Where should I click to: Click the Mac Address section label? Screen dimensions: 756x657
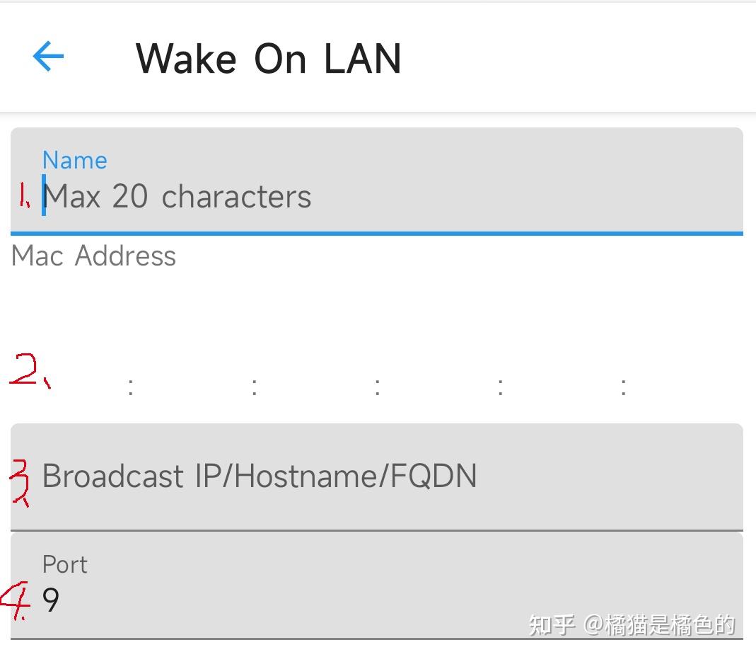(93, 256)
